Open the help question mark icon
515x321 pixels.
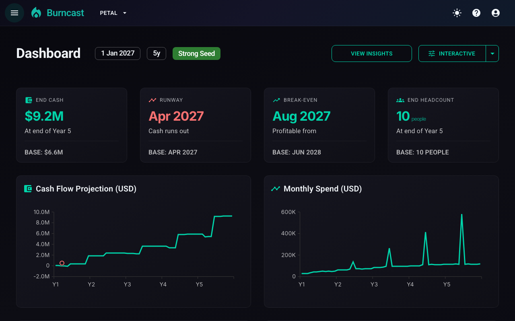[x=476, y=13]
